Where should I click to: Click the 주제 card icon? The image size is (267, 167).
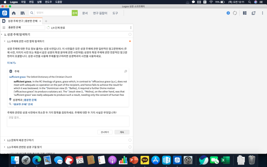tap(11, 71)
